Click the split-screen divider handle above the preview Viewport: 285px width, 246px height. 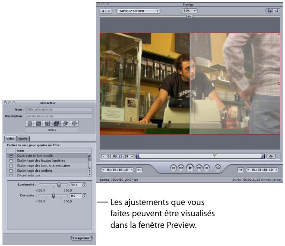click(x=190, y=16)
